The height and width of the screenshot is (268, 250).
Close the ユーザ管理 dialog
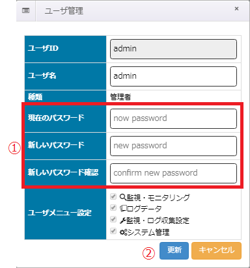click(x=236, y=8)
